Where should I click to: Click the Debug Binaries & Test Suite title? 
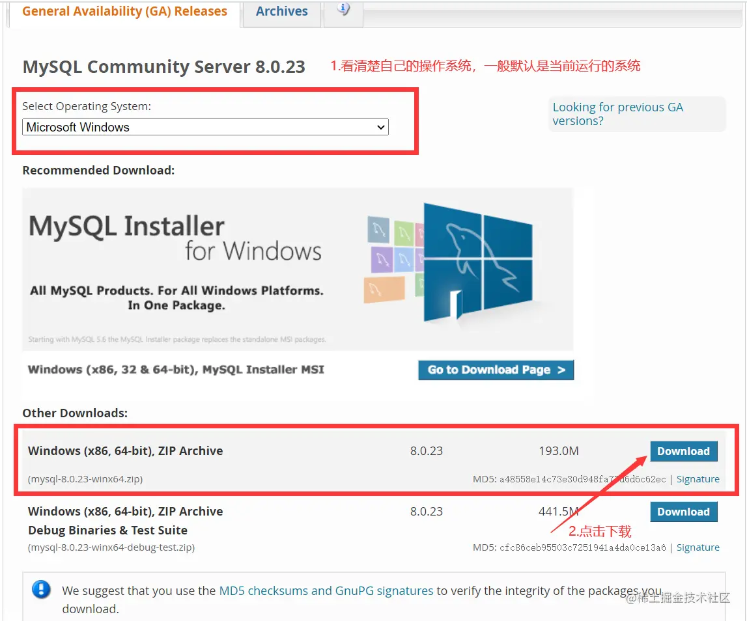(107, 530)
